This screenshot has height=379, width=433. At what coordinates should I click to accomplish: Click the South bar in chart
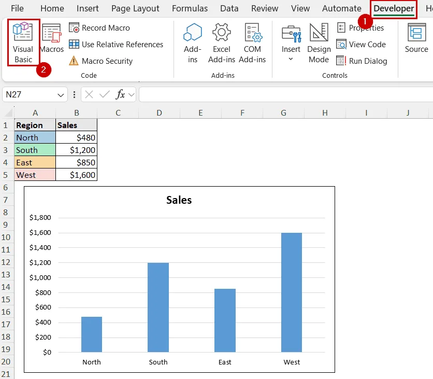point(158,307)
